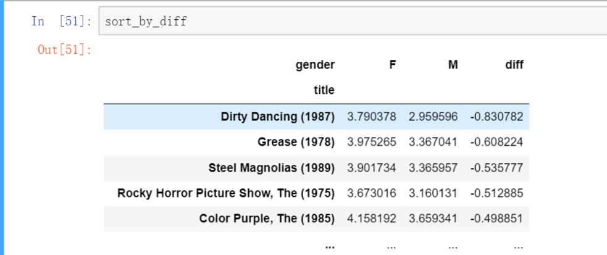Click F value 4.158192
607x255 pixels.
(x=372, y=219)
